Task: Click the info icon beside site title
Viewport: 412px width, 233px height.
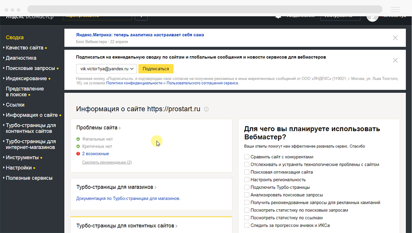Action: tap(206, 109)
